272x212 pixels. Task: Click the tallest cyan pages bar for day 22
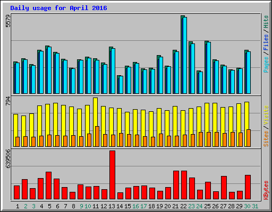coord(185,55)
